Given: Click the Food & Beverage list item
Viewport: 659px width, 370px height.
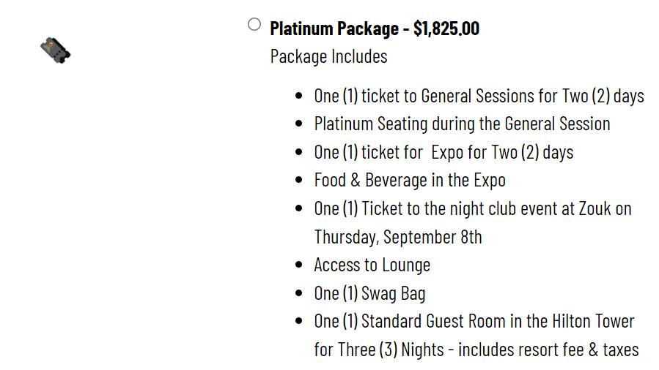Looking at the screenshot, I should pos(410,180).
